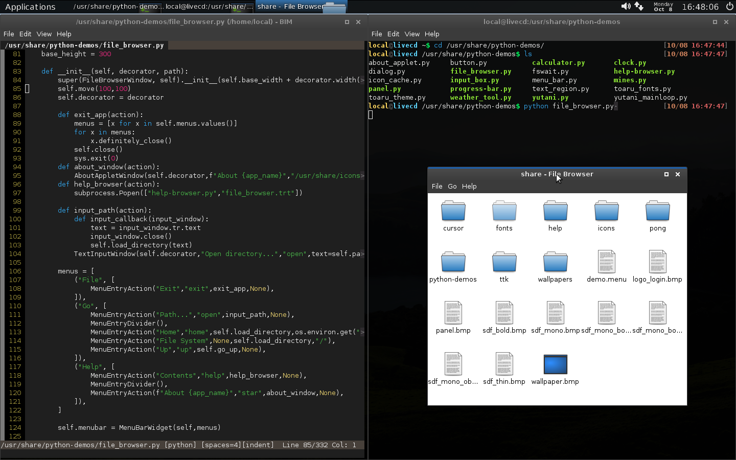Maximize the terminal window
The width and height of the screenshot is (736, 460).
point(715,22)
